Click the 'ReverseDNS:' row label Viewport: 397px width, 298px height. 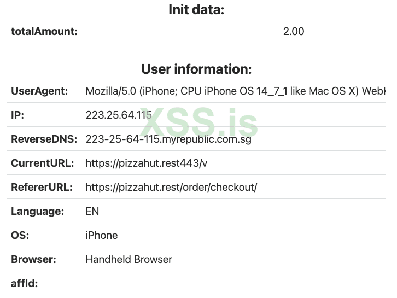click(44, 139)
